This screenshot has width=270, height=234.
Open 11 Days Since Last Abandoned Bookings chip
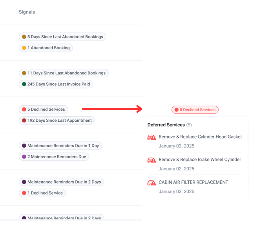click(64, 73)
